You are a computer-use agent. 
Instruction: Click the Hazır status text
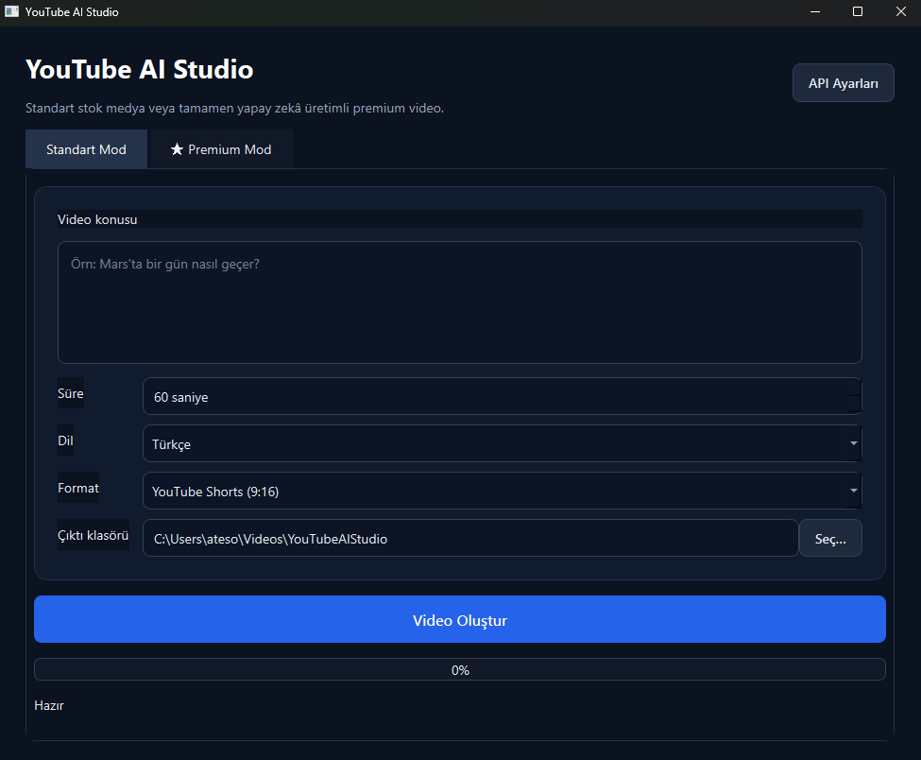[x=49, y=705]
